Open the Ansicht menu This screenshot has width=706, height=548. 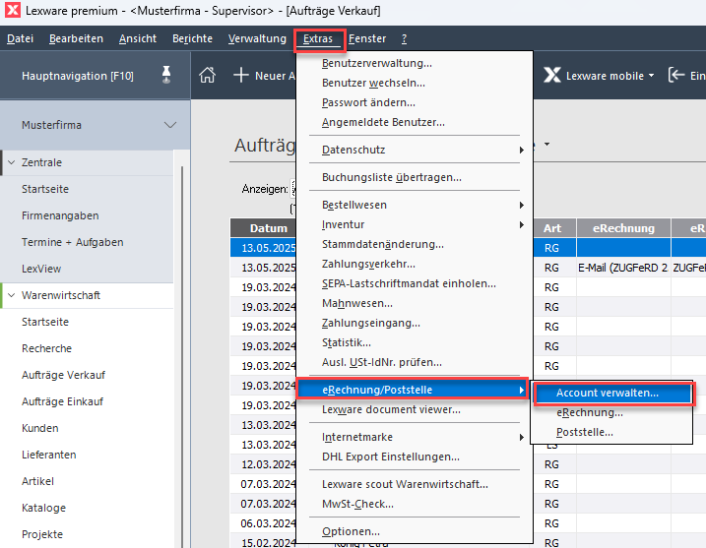tap(138, 38)
